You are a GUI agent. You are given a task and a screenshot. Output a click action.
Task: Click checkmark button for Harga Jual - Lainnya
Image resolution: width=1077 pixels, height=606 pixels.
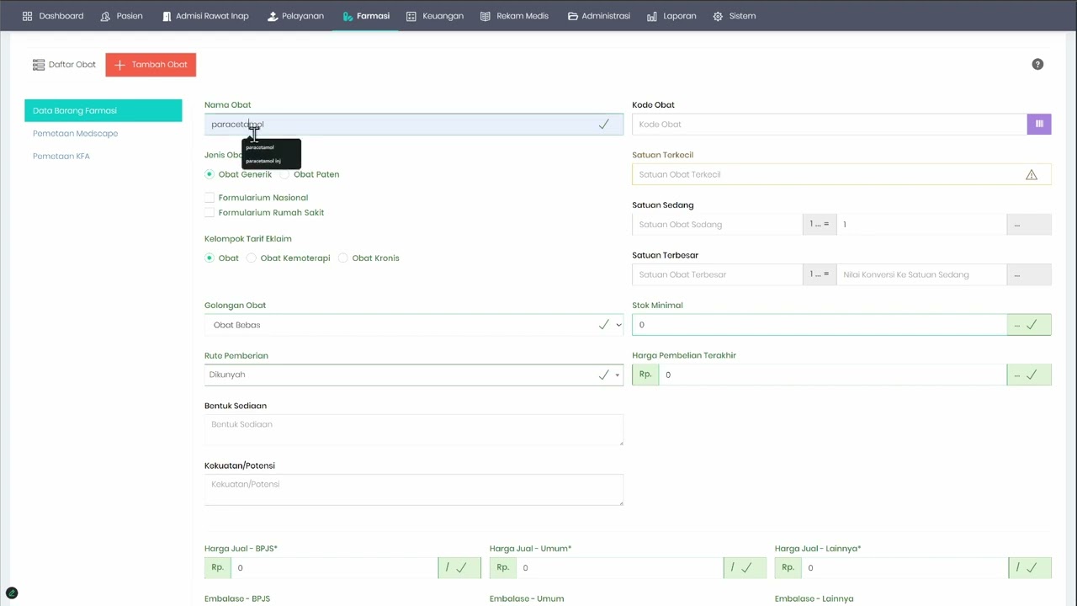[1031, 567]
